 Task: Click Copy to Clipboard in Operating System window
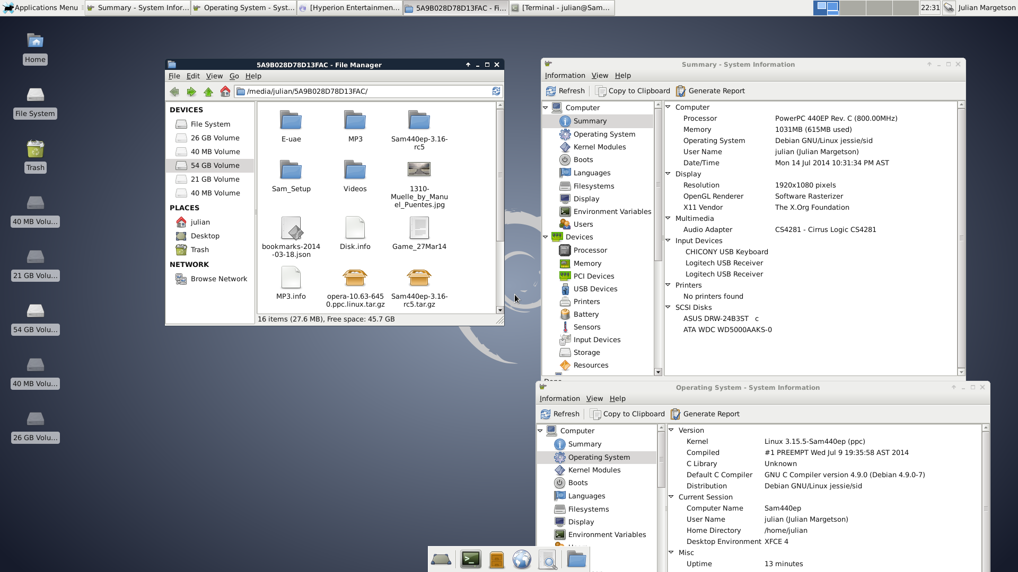627,414
